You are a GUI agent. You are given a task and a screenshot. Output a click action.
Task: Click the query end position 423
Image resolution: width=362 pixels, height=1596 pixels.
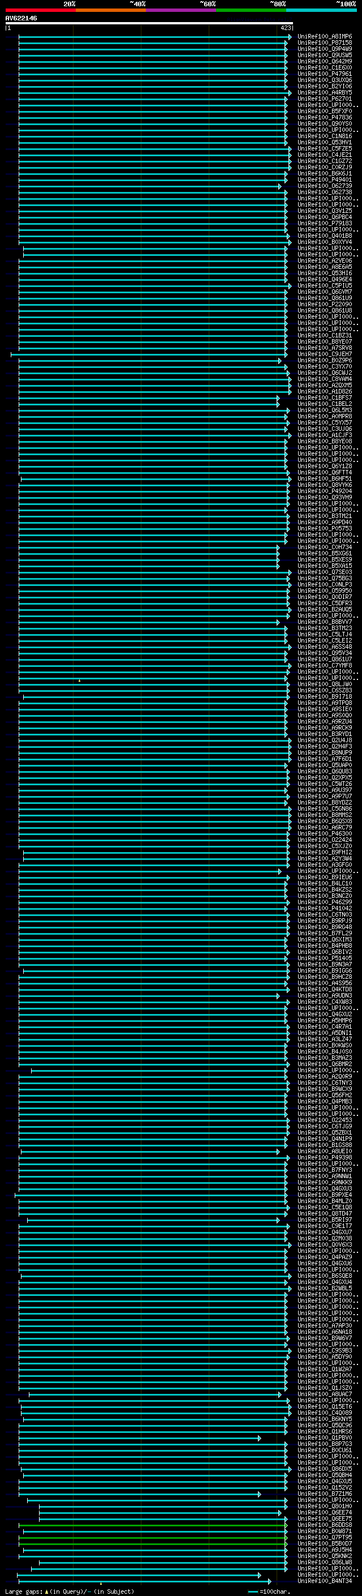[286, 28]
